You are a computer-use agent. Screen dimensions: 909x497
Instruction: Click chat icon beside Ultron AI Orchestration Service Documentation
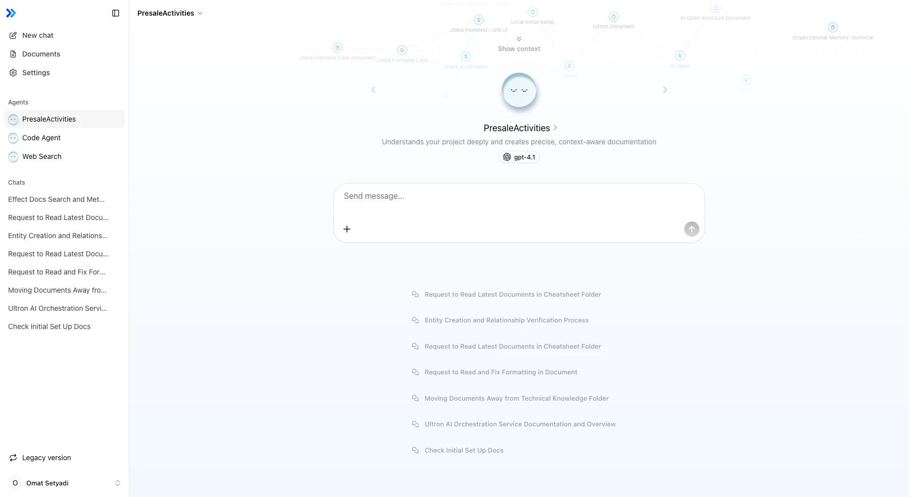pos(415,424)
